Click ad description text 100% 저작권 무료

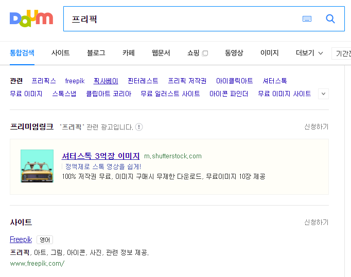pos(164,177)
